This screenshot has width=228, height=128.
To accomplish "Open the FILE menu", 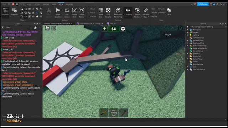I will point(4,4).
